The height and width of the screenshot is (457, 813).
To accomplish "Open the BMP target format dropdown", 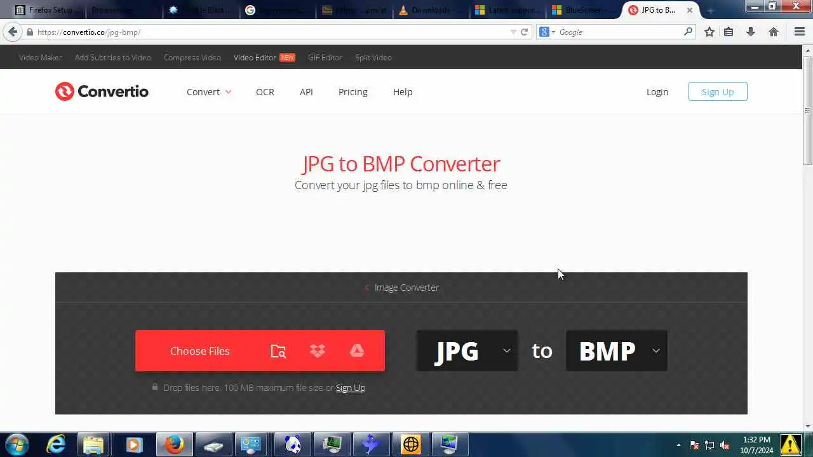I will pyautogui.click(x=616, y=351).
